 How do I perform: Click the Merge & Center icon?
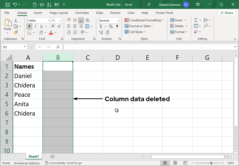click(87, 26)
